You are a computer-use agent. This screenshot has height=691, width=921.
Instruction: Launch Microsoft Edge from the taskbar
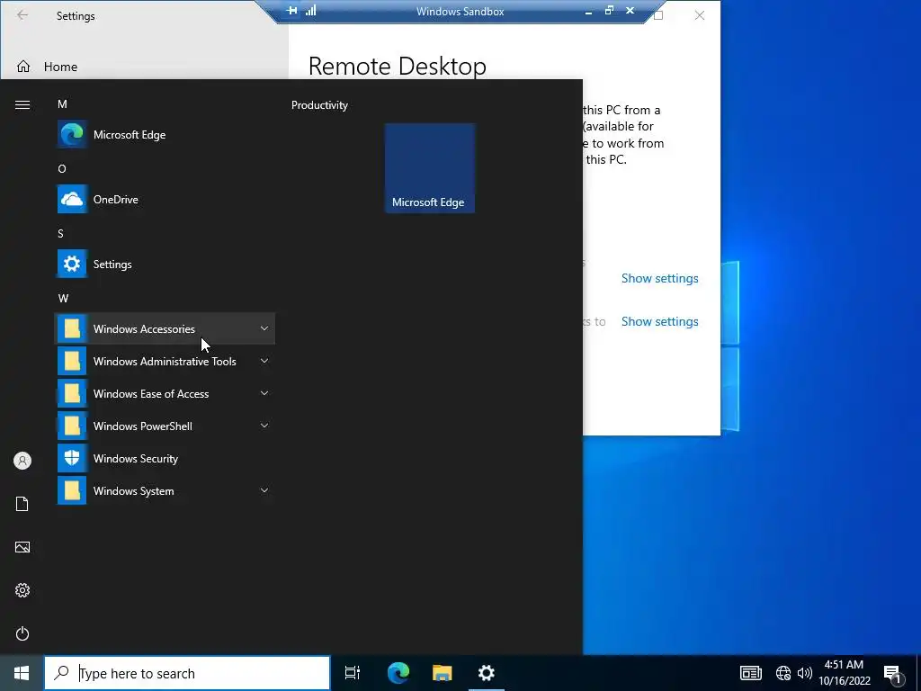398,673
